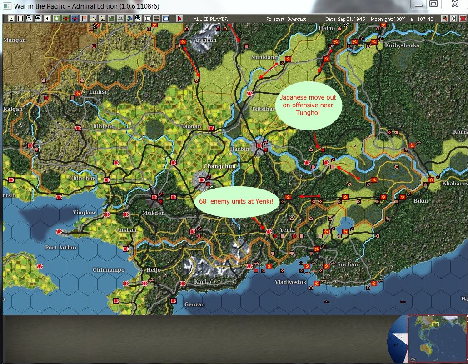The width and height of the screenshot is (468, 364).
Task: Select the Japanese unit at Kanko
Action: 183,284
